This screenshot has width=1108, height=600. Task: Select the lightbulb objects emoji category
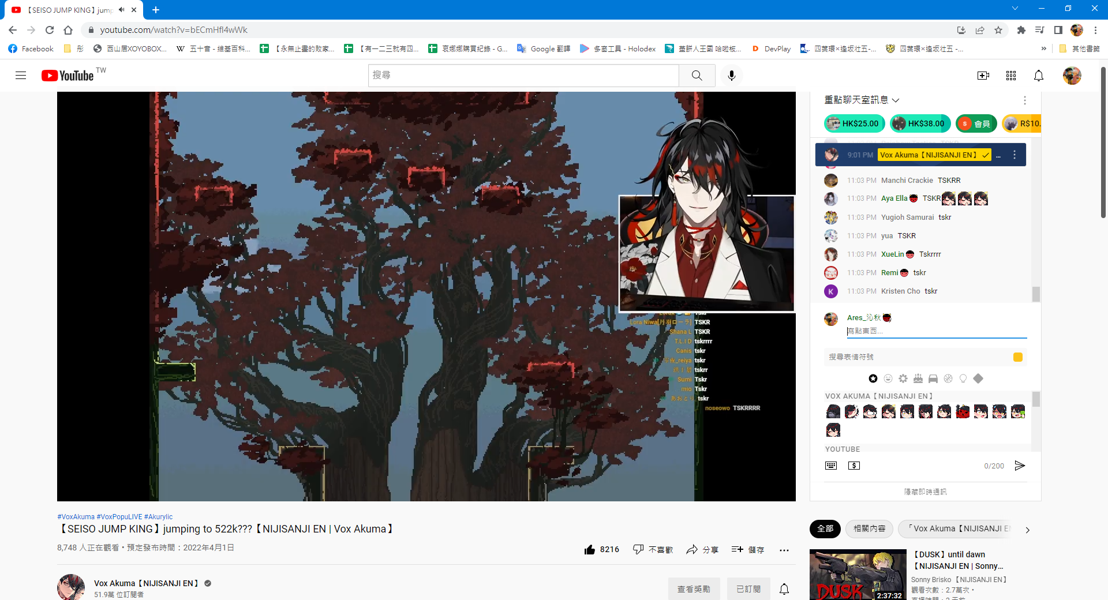[x=963, y=378]
